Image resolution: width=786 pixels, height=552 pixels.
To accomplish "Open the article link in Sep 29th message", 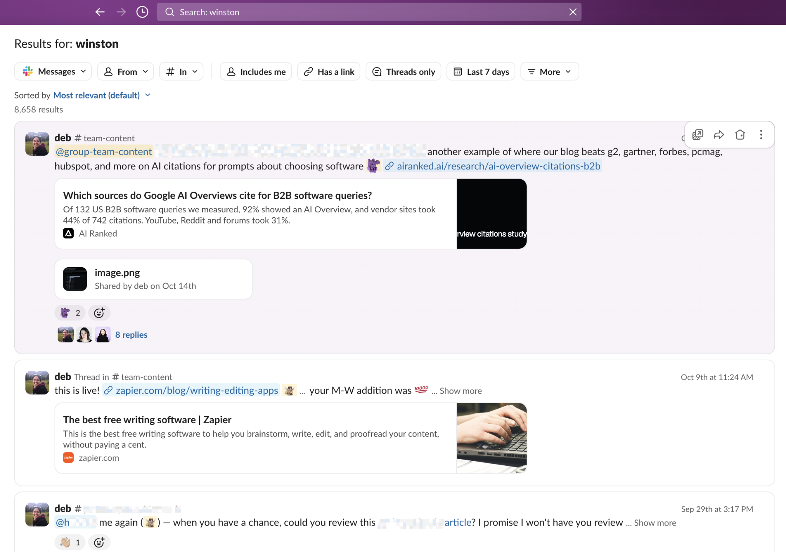I will 457,522.
